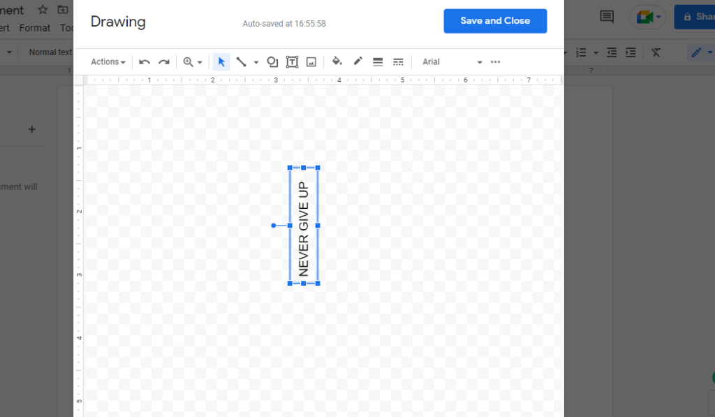Select the Line tool
Image resolution: width=715 pixels, height=417 pixels.
click(x=241, y=61)
